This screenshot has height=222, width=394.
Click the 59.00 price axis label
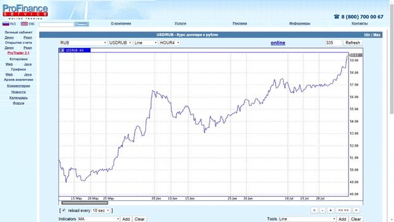click(354, 60)
